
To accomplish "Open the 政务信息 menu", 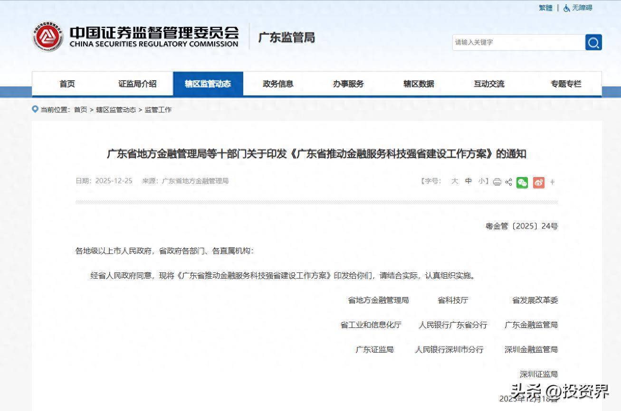I will (278, 84).
